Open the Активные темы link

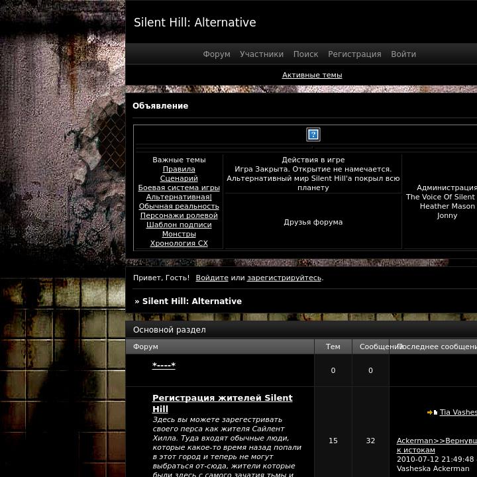tap(312, 75)
